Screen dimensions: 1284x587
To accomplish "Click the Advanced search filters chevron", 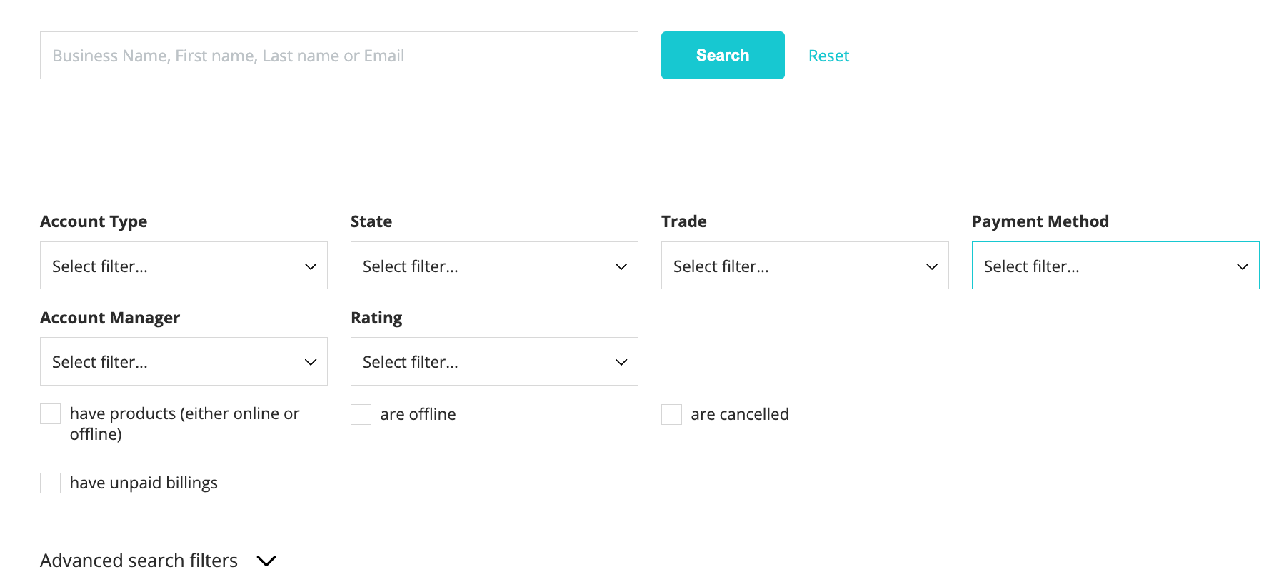I will click(266, 561).
